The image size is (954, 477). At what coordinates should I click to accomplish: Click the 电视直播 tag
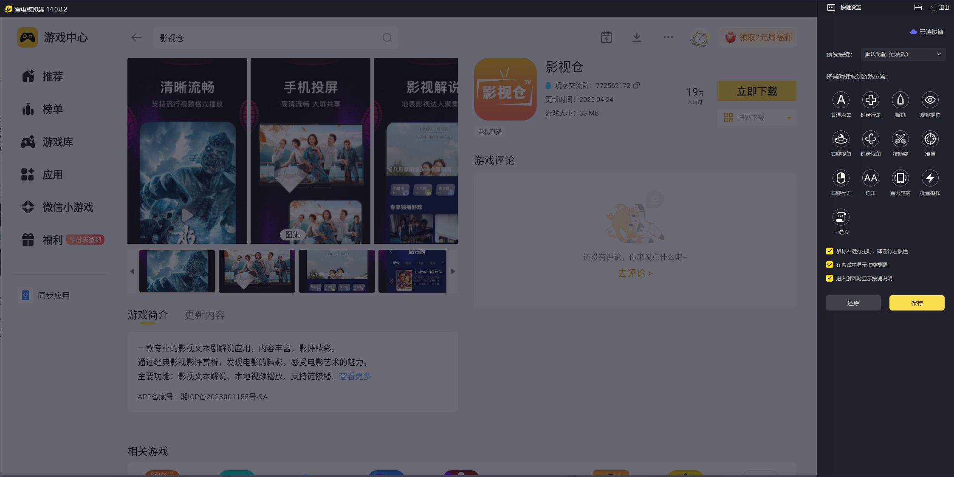tap(490, 132)
